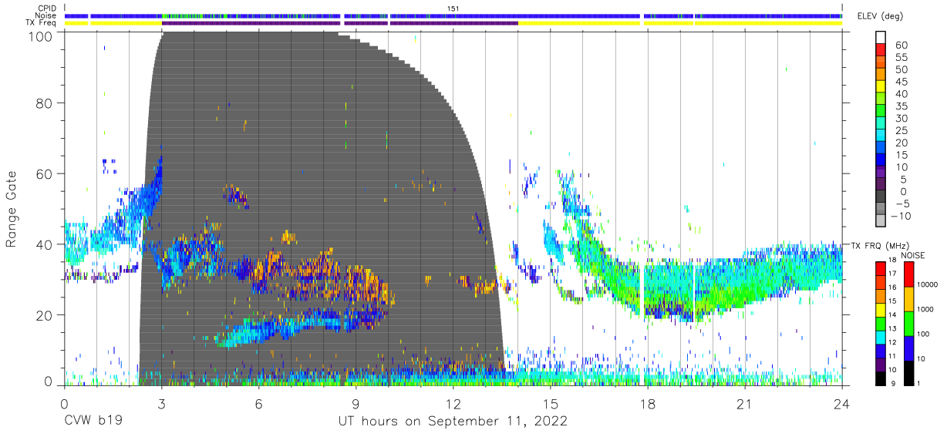Click the "Range Gate" axis title
Screen dimensions: 947x437
(12, 209)
